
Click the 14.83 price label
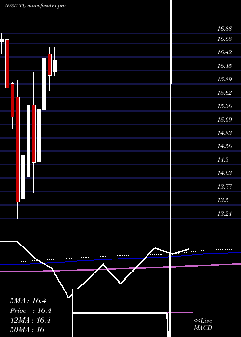coord(225,133)
